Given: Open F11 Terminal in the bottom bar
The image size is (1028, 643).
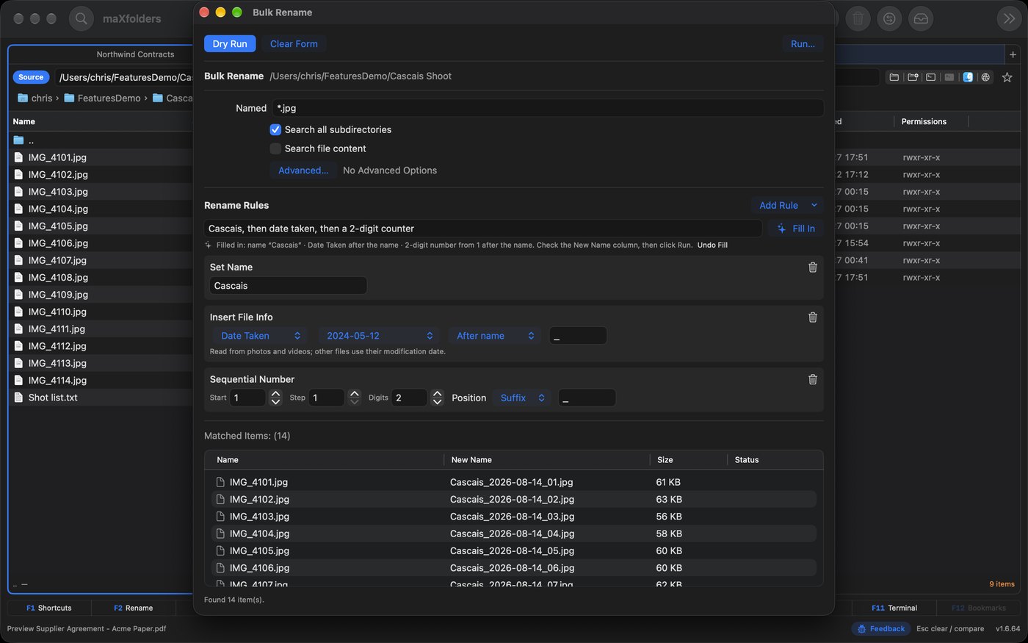Looking at the screenshot, I should point(894,608).
